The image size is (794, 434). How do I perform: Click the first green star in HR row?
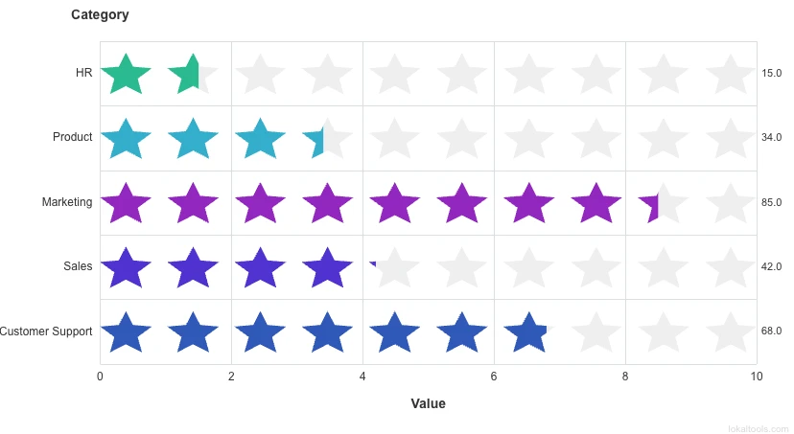click(x=126, y=74)
